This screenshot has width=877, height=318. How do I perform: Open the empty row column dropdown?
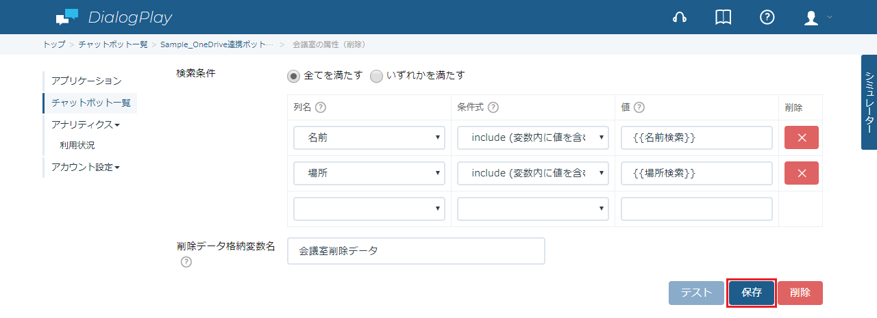pos(369,209)
